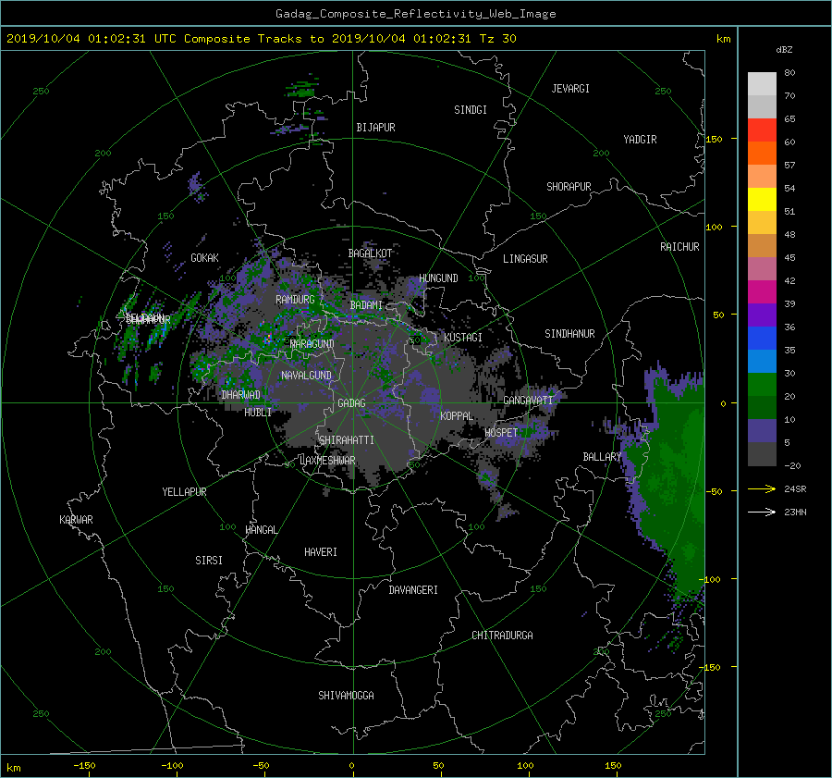Viewport: 832px width, 778px height.
Task: Click the HUNGUND city label
Action: pos(438,278)
